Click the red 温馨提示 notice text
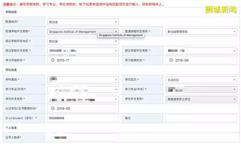 [84, 4]
